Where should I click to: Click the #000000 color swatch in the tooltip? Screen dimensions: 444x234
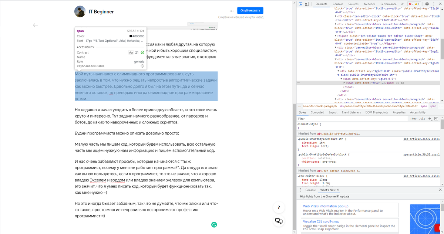click(131, 36)
